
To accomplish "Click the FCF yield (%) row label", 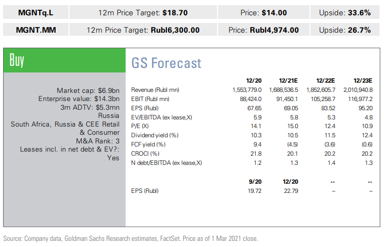I will coord(149,144).
